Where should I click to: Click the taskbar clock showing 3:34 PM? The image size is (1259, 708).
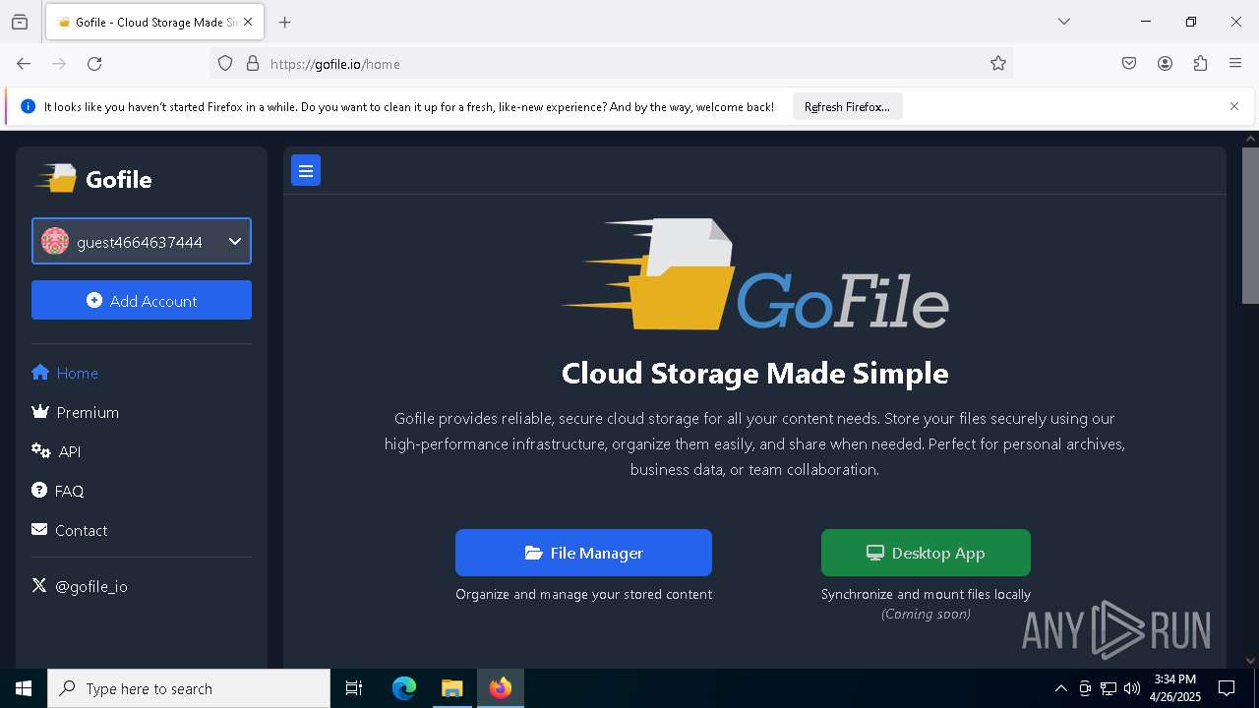click(1174, 688)
